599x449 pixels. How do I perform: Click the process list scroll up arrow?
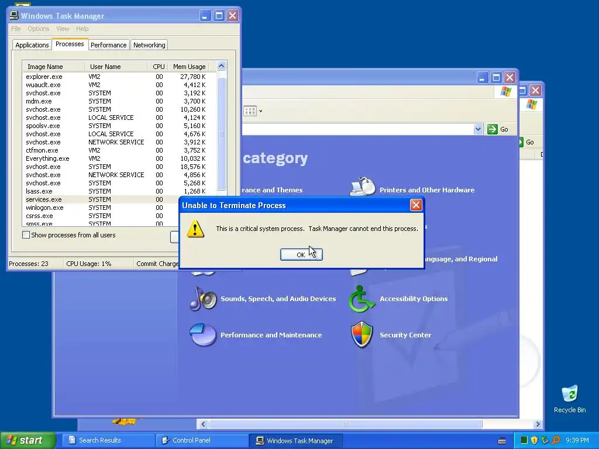click(221, 66)
